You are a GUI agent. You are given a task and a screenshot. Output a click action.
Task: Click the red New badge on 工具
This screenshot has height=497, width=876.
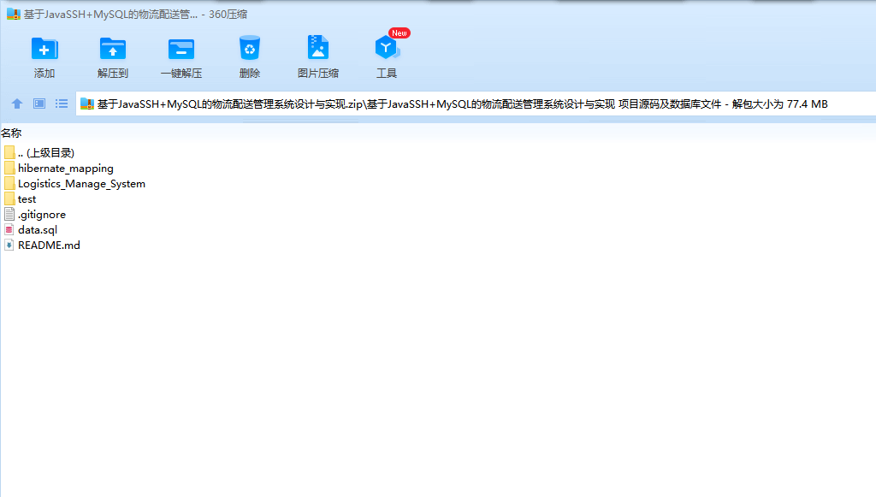click(x=399, y=33)
